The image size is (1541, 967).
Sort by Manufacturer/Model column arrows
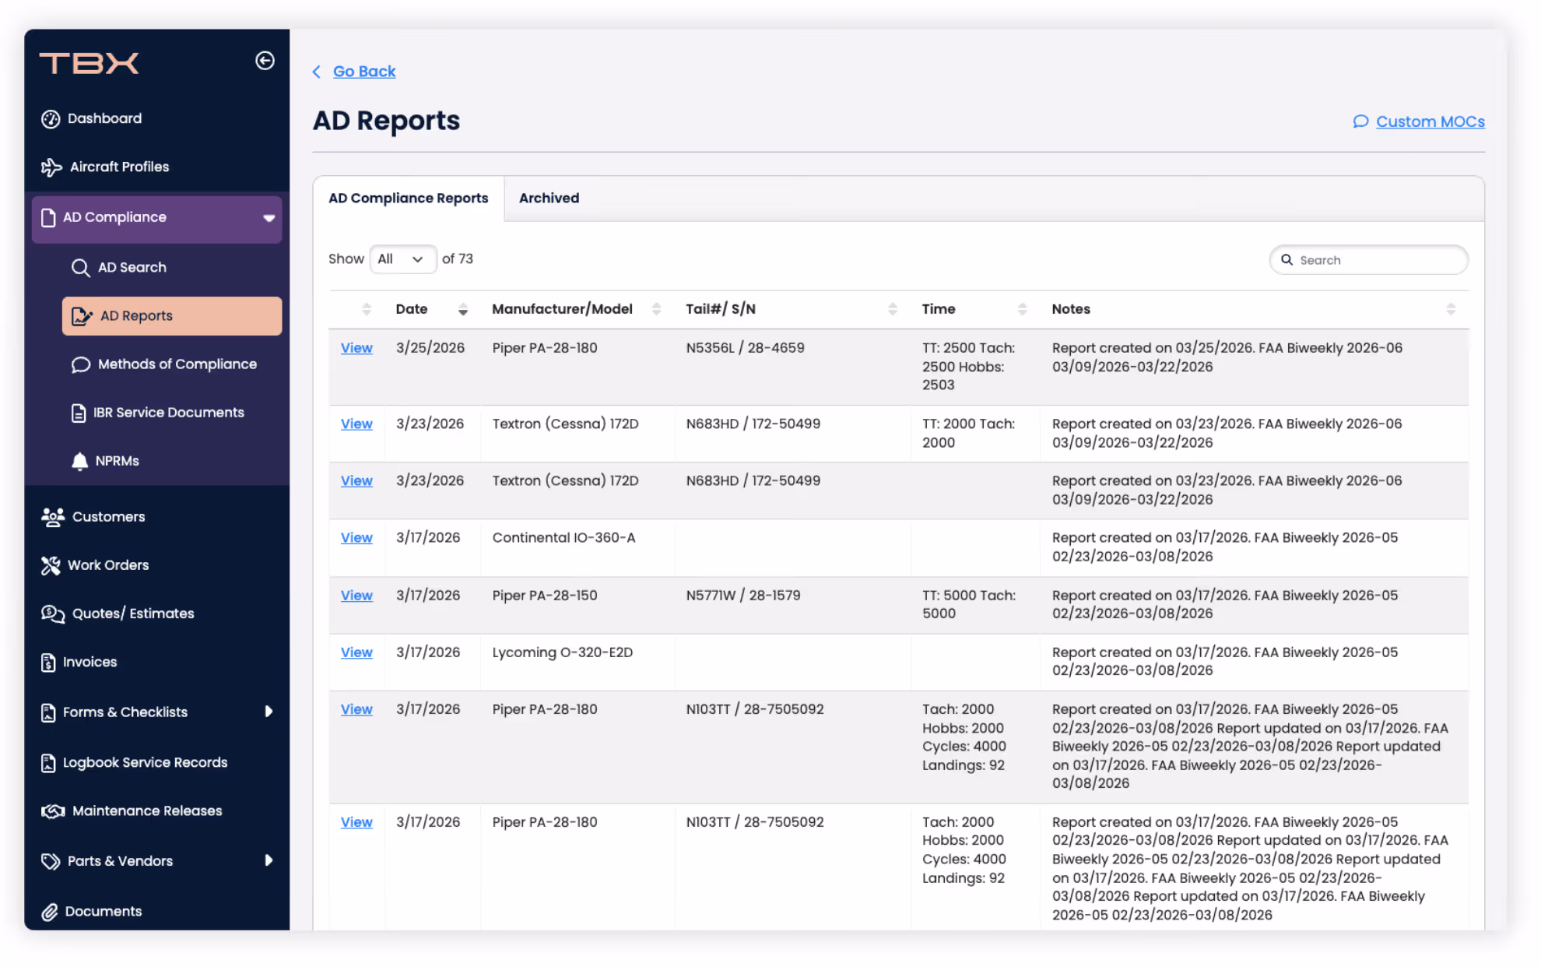click(x=656, y=310)
